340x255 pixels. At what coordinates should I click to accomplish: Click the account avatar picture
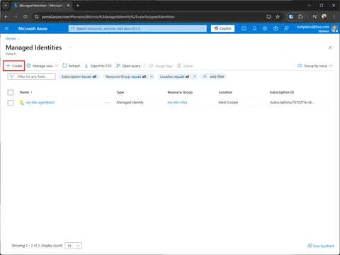click(x=334, y=28)
